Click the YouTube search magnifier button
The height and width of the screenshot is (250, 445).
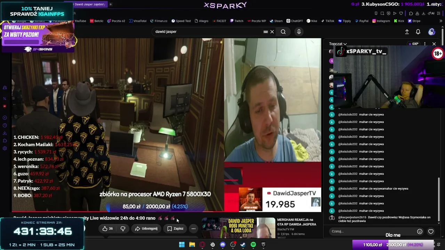283,32
